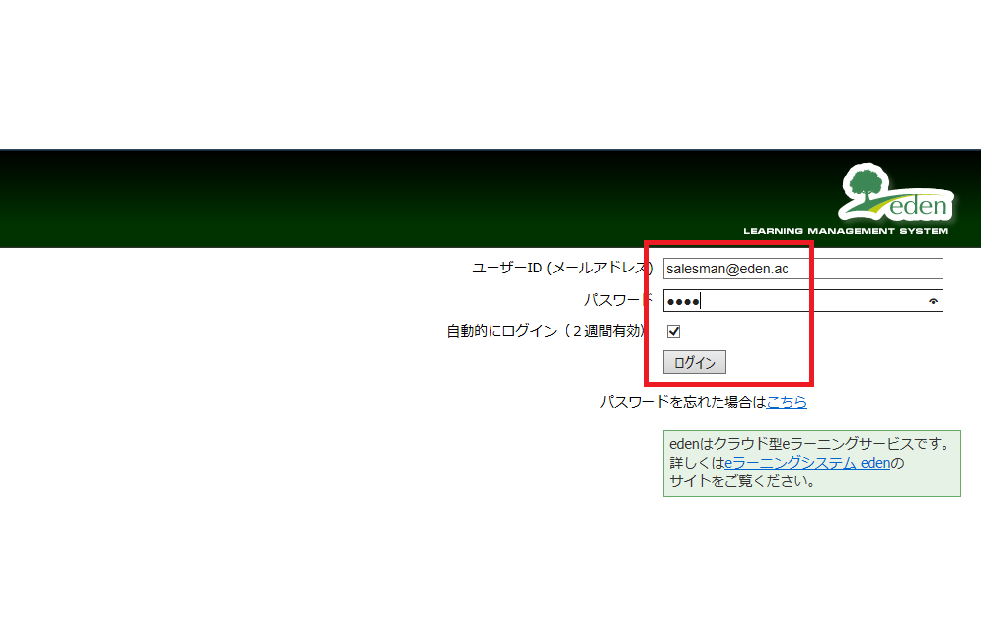Open the こちら forgot password link
Screen dimensions: 981x620
click(x=787, y=402)
